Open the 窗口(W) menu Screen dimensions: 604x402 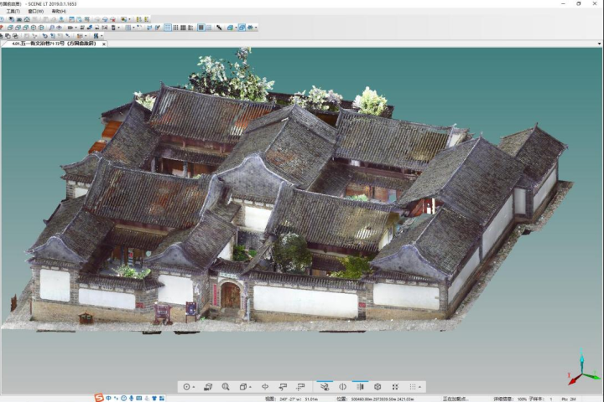click(36, 11)
